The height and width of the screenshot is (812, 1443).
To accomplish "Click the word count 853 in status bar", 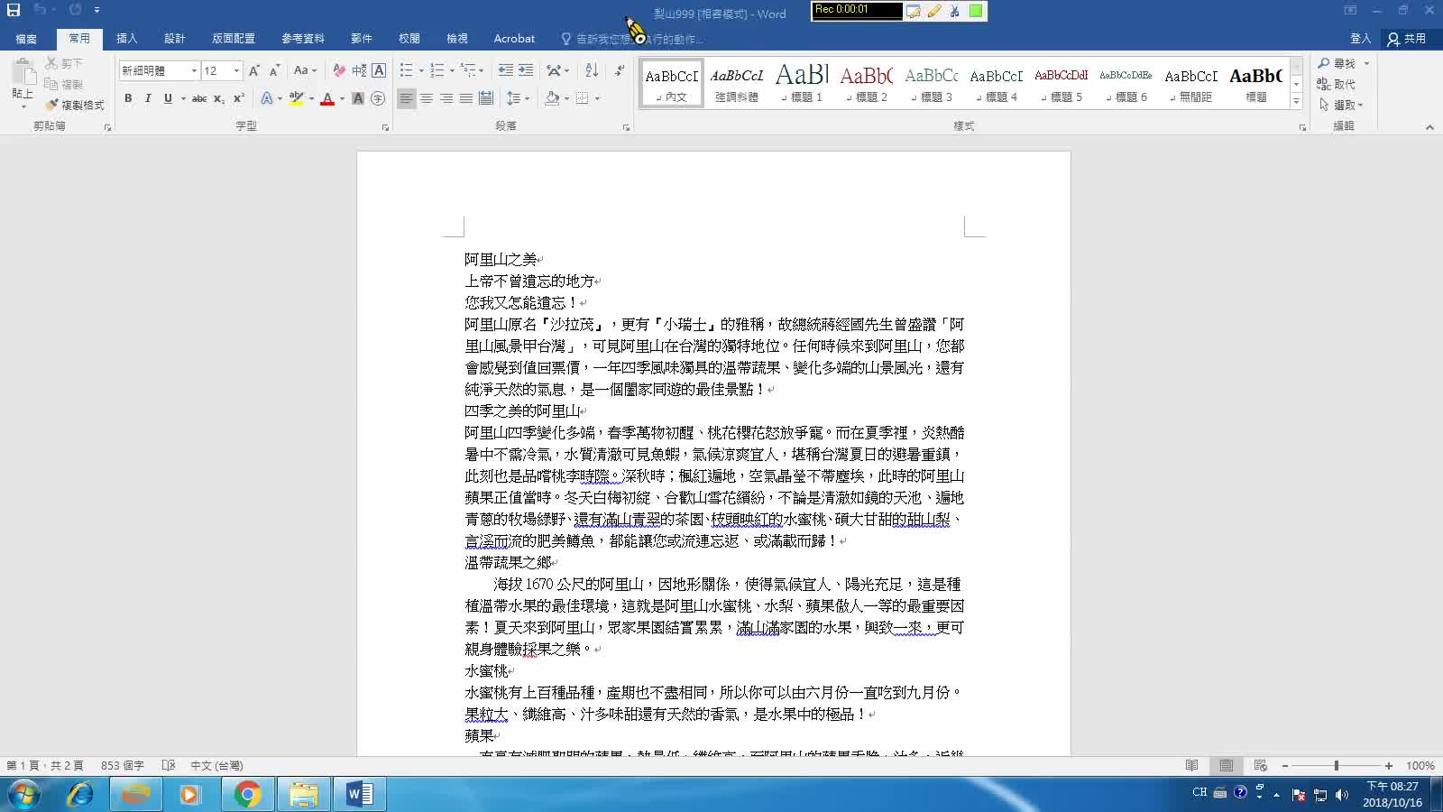I will click(x=122, y=765).
